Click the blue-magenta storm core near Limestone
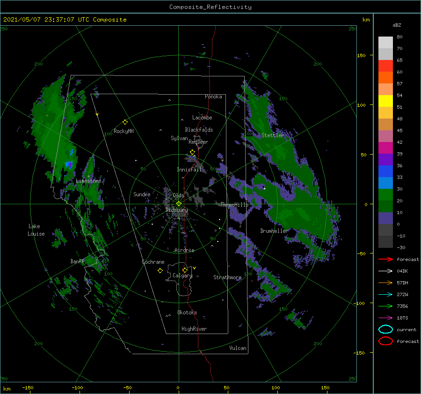421x394 pixels. tap(70, 164)
